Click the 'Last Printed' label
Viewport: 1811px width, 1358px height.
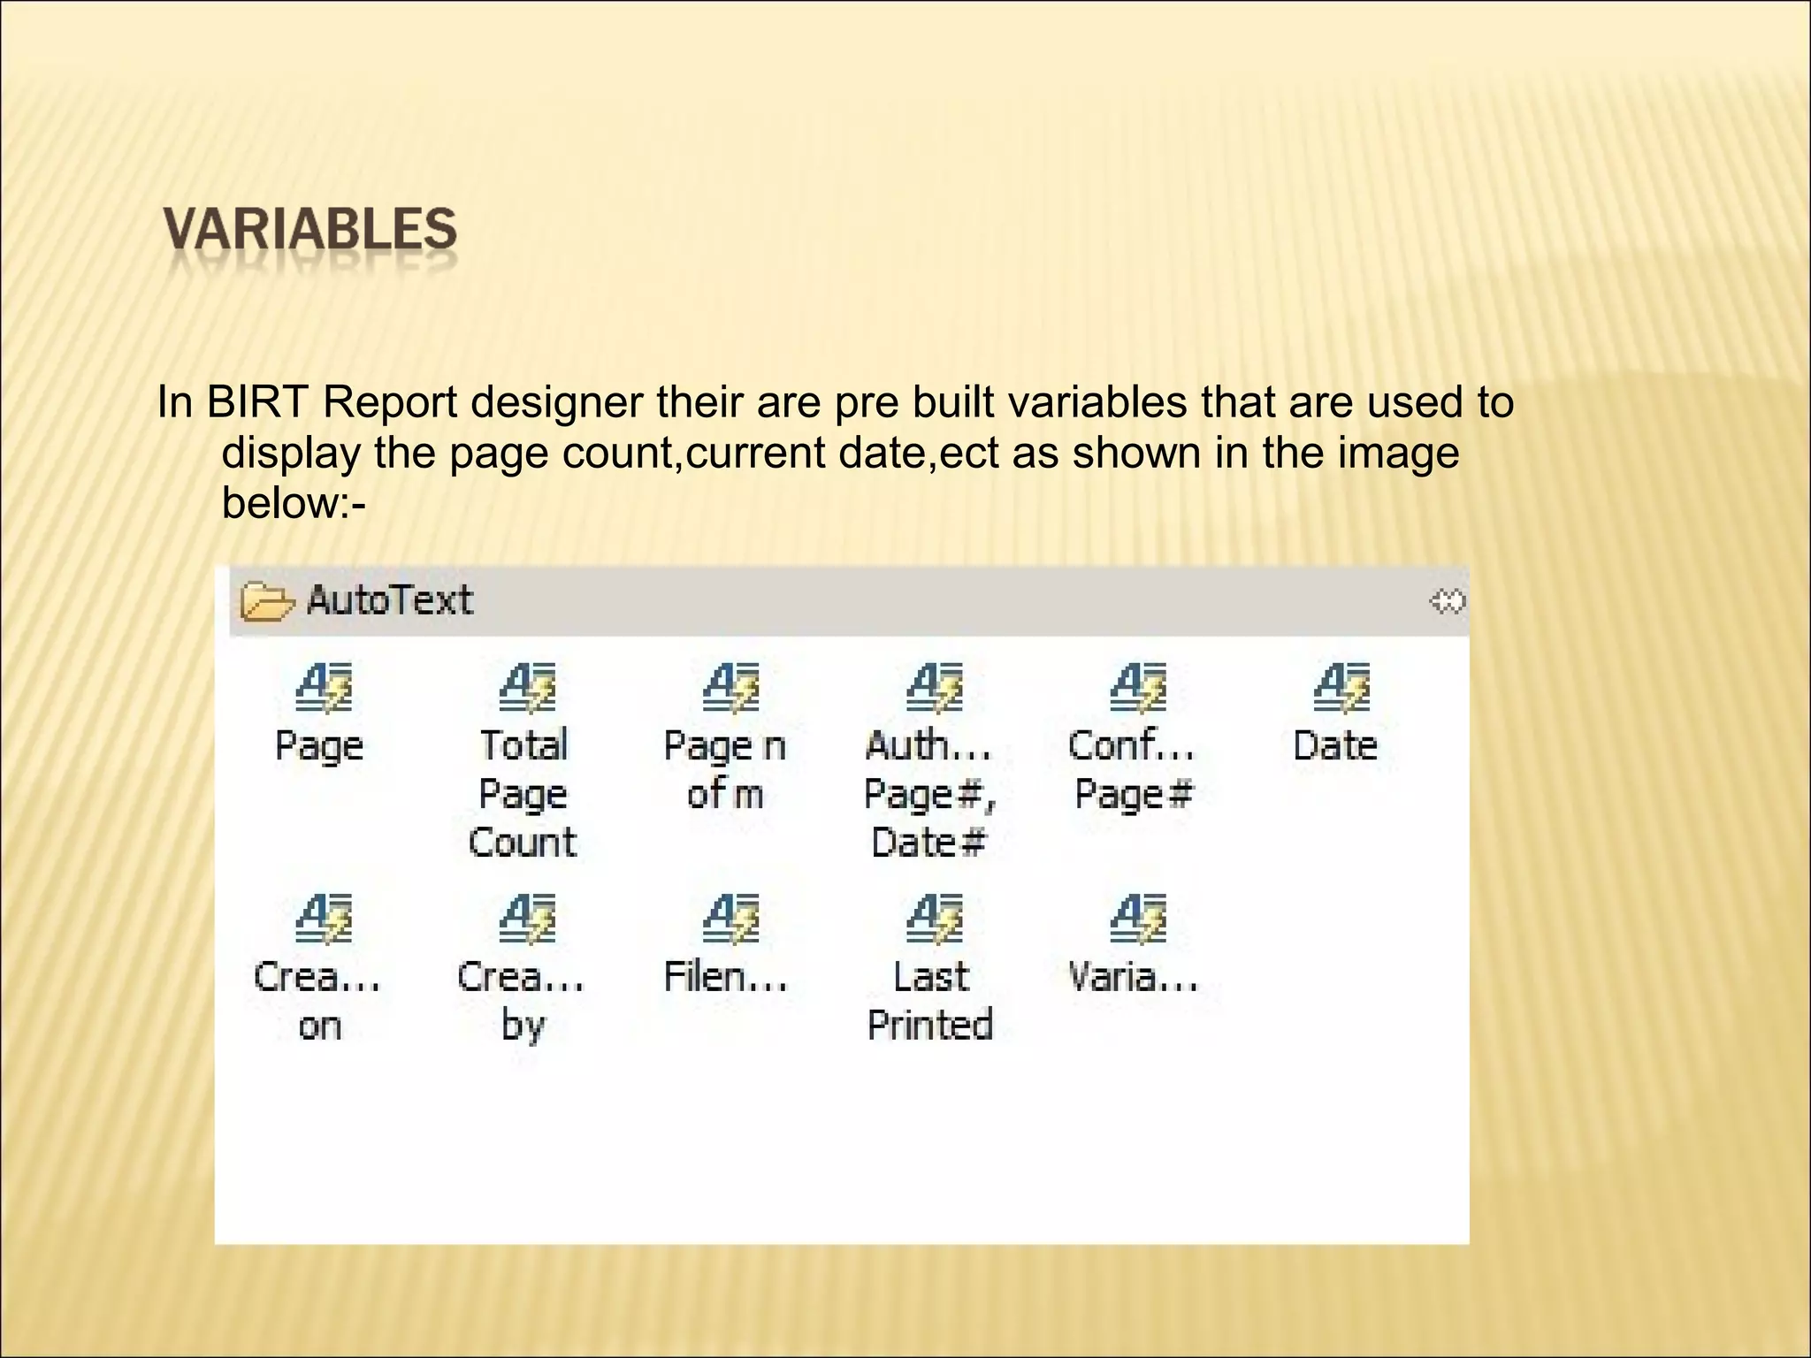(x=930, y=1001)
